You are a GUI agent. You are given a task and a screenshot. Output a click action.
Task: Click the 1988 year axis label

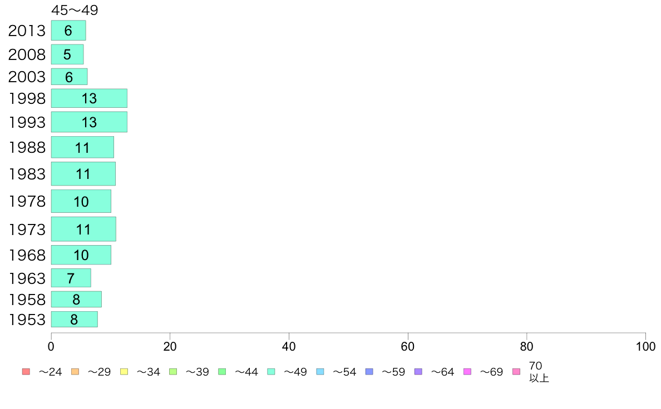[27, 147]
